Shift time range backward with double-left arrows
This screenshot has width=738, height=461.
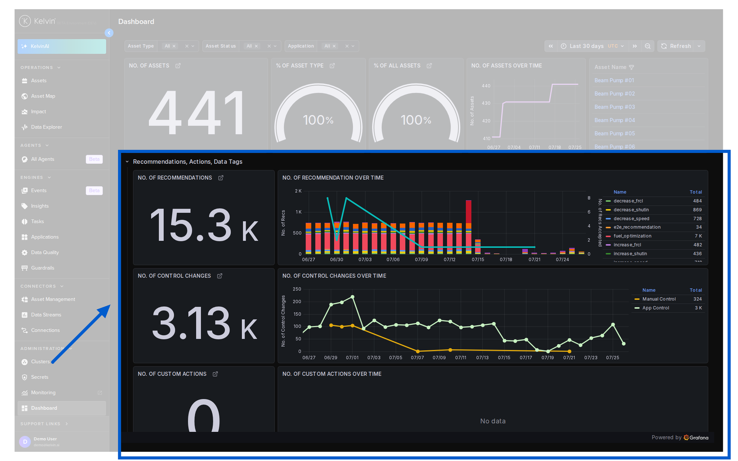(x=551, y=46)
